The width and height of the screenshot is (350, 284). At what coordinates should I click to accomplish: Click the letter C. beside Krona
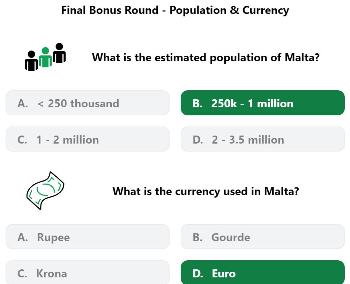[x=22, y=274]
